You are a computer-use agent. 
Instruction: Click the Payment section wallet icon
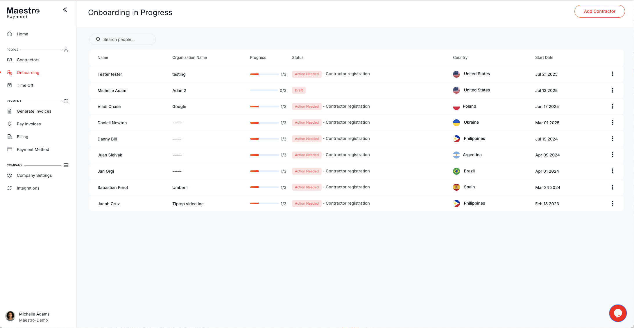[66, 101]
